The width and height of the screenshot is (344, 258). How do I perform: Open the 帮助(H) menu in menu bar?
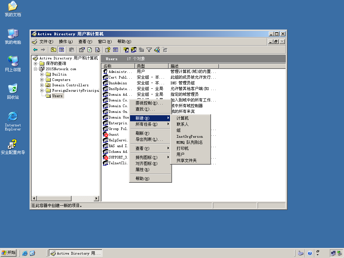tap(124, 41)
